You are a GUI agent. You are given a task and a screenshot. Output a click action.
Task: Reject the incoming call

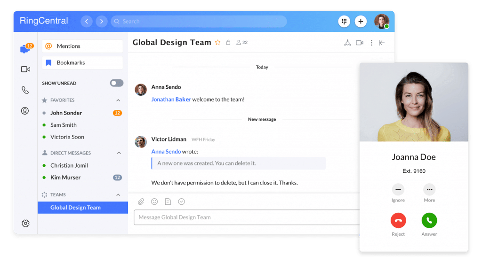tap(398, 220)
